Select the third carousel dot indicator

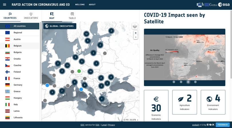pos(188,82)
